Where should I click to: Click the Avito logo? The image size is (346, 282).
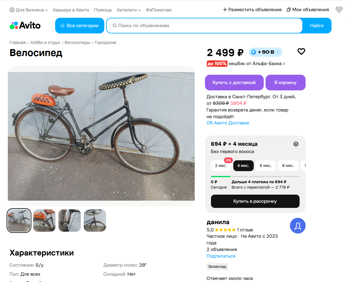point(25,26)
